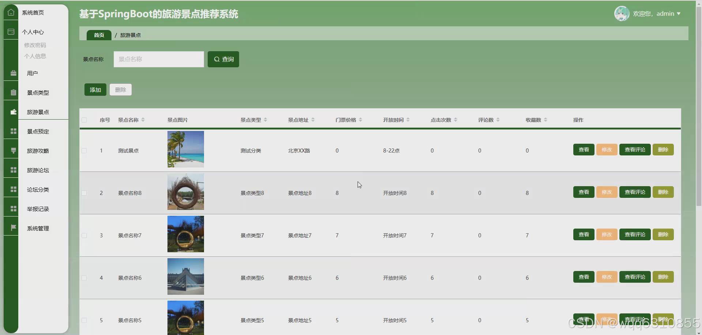Check the checkbox for 测试景点 row

[x=84, y=150]
